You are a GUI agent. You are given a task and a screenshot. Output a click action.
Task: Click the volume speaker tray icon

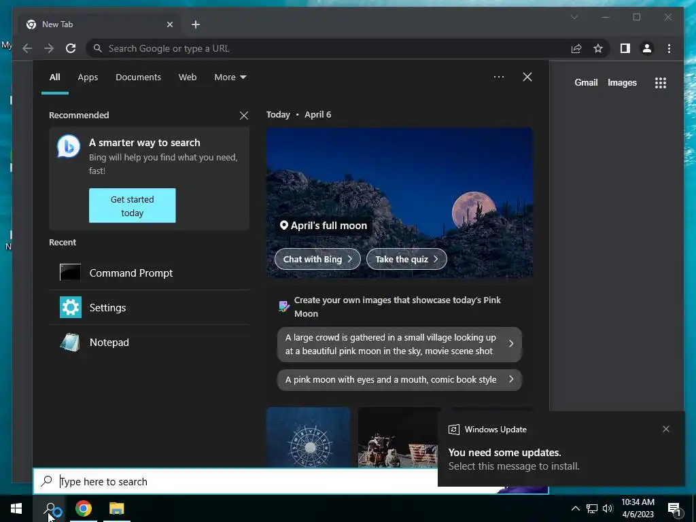click(608, 508)
